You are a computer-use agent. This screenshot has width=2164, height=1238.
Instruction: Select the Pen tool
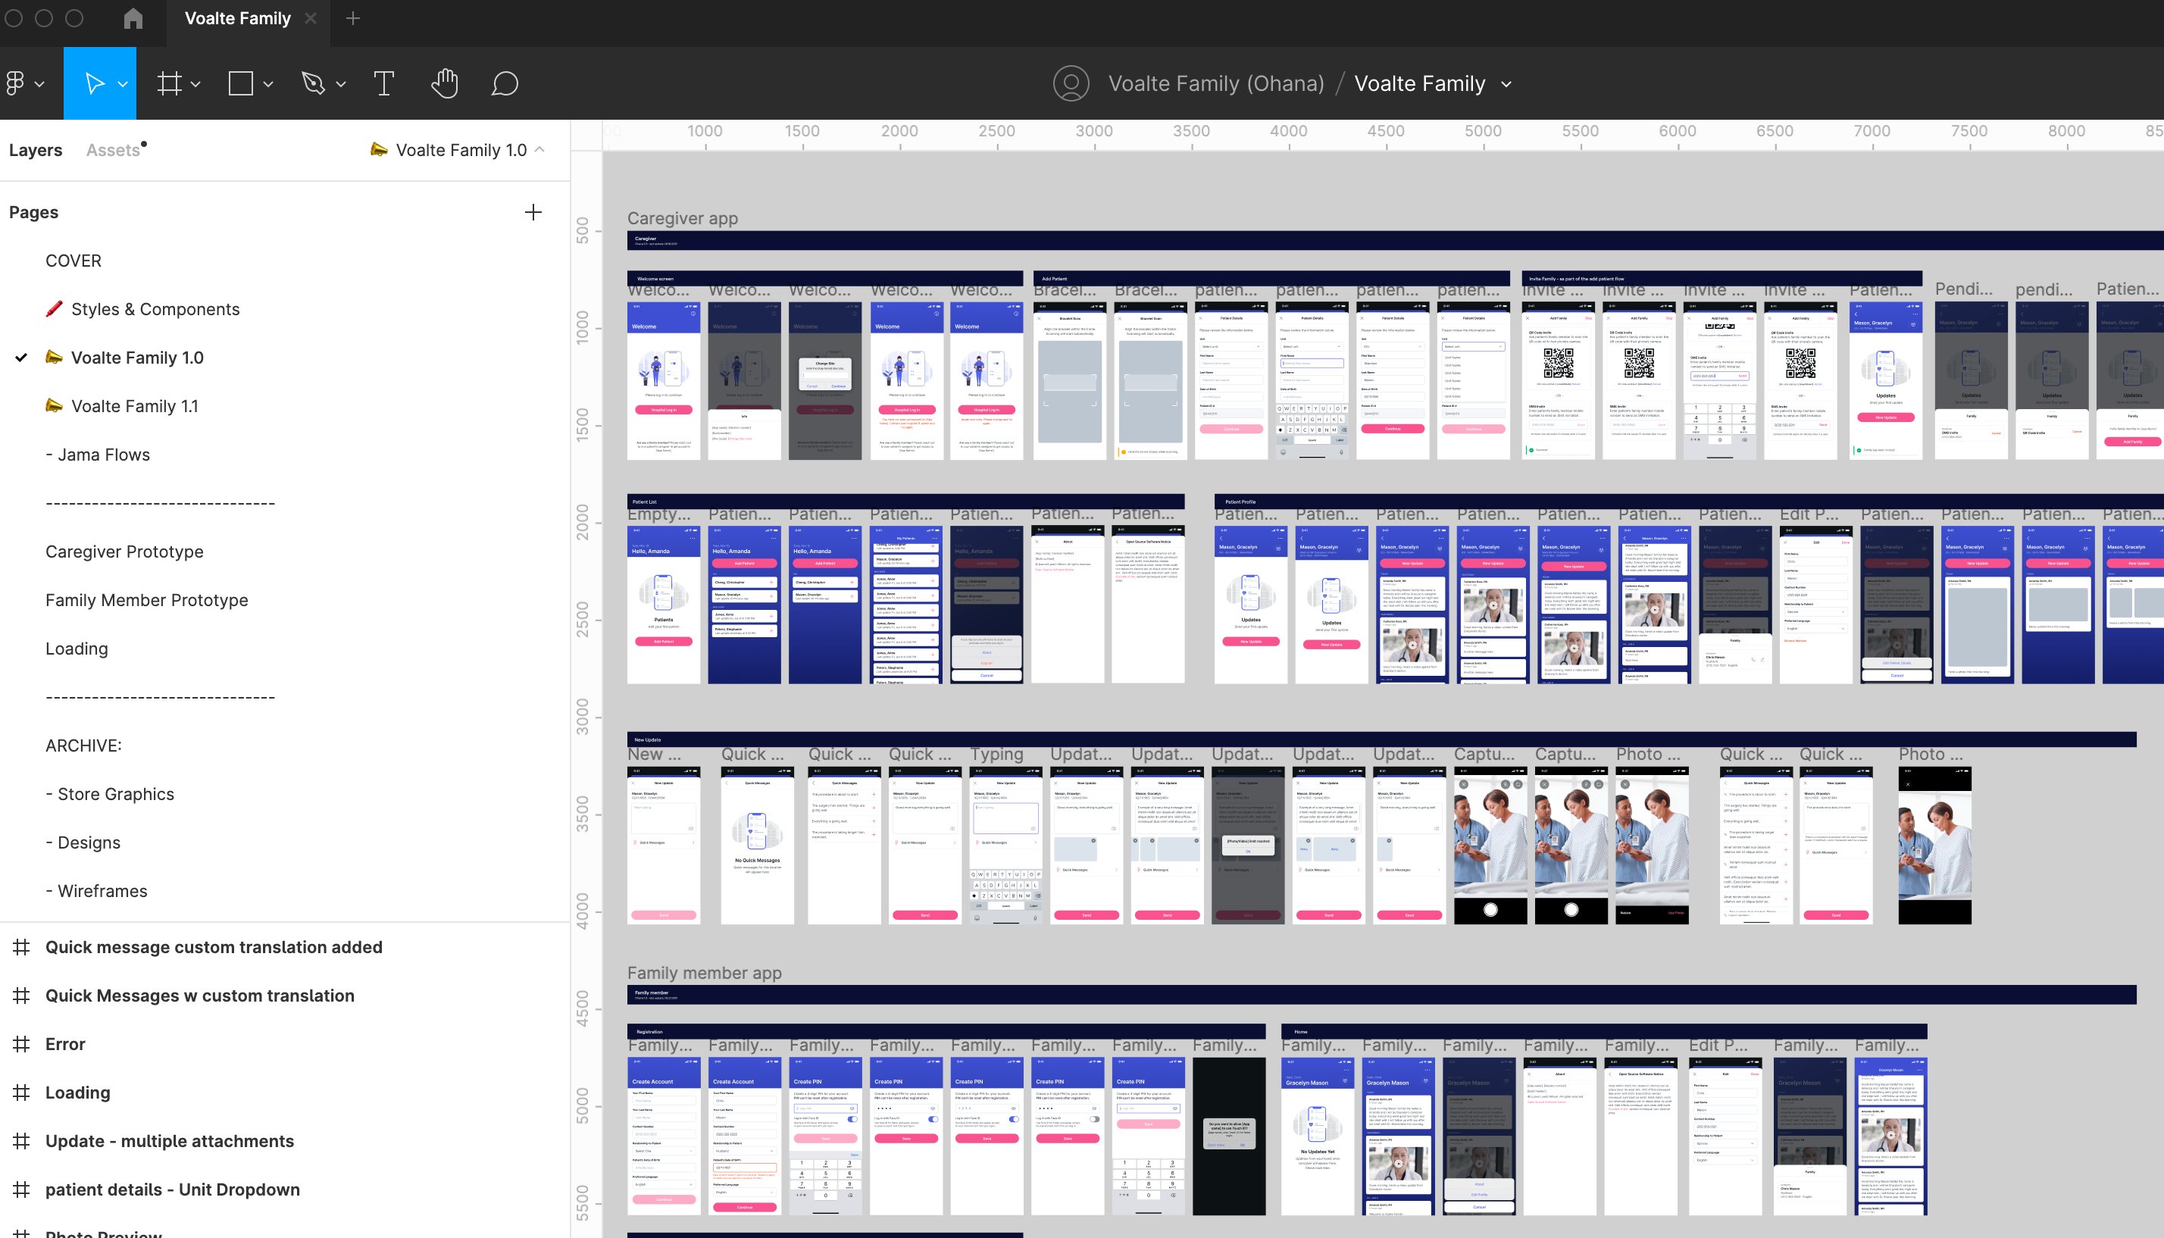(313, 83)
